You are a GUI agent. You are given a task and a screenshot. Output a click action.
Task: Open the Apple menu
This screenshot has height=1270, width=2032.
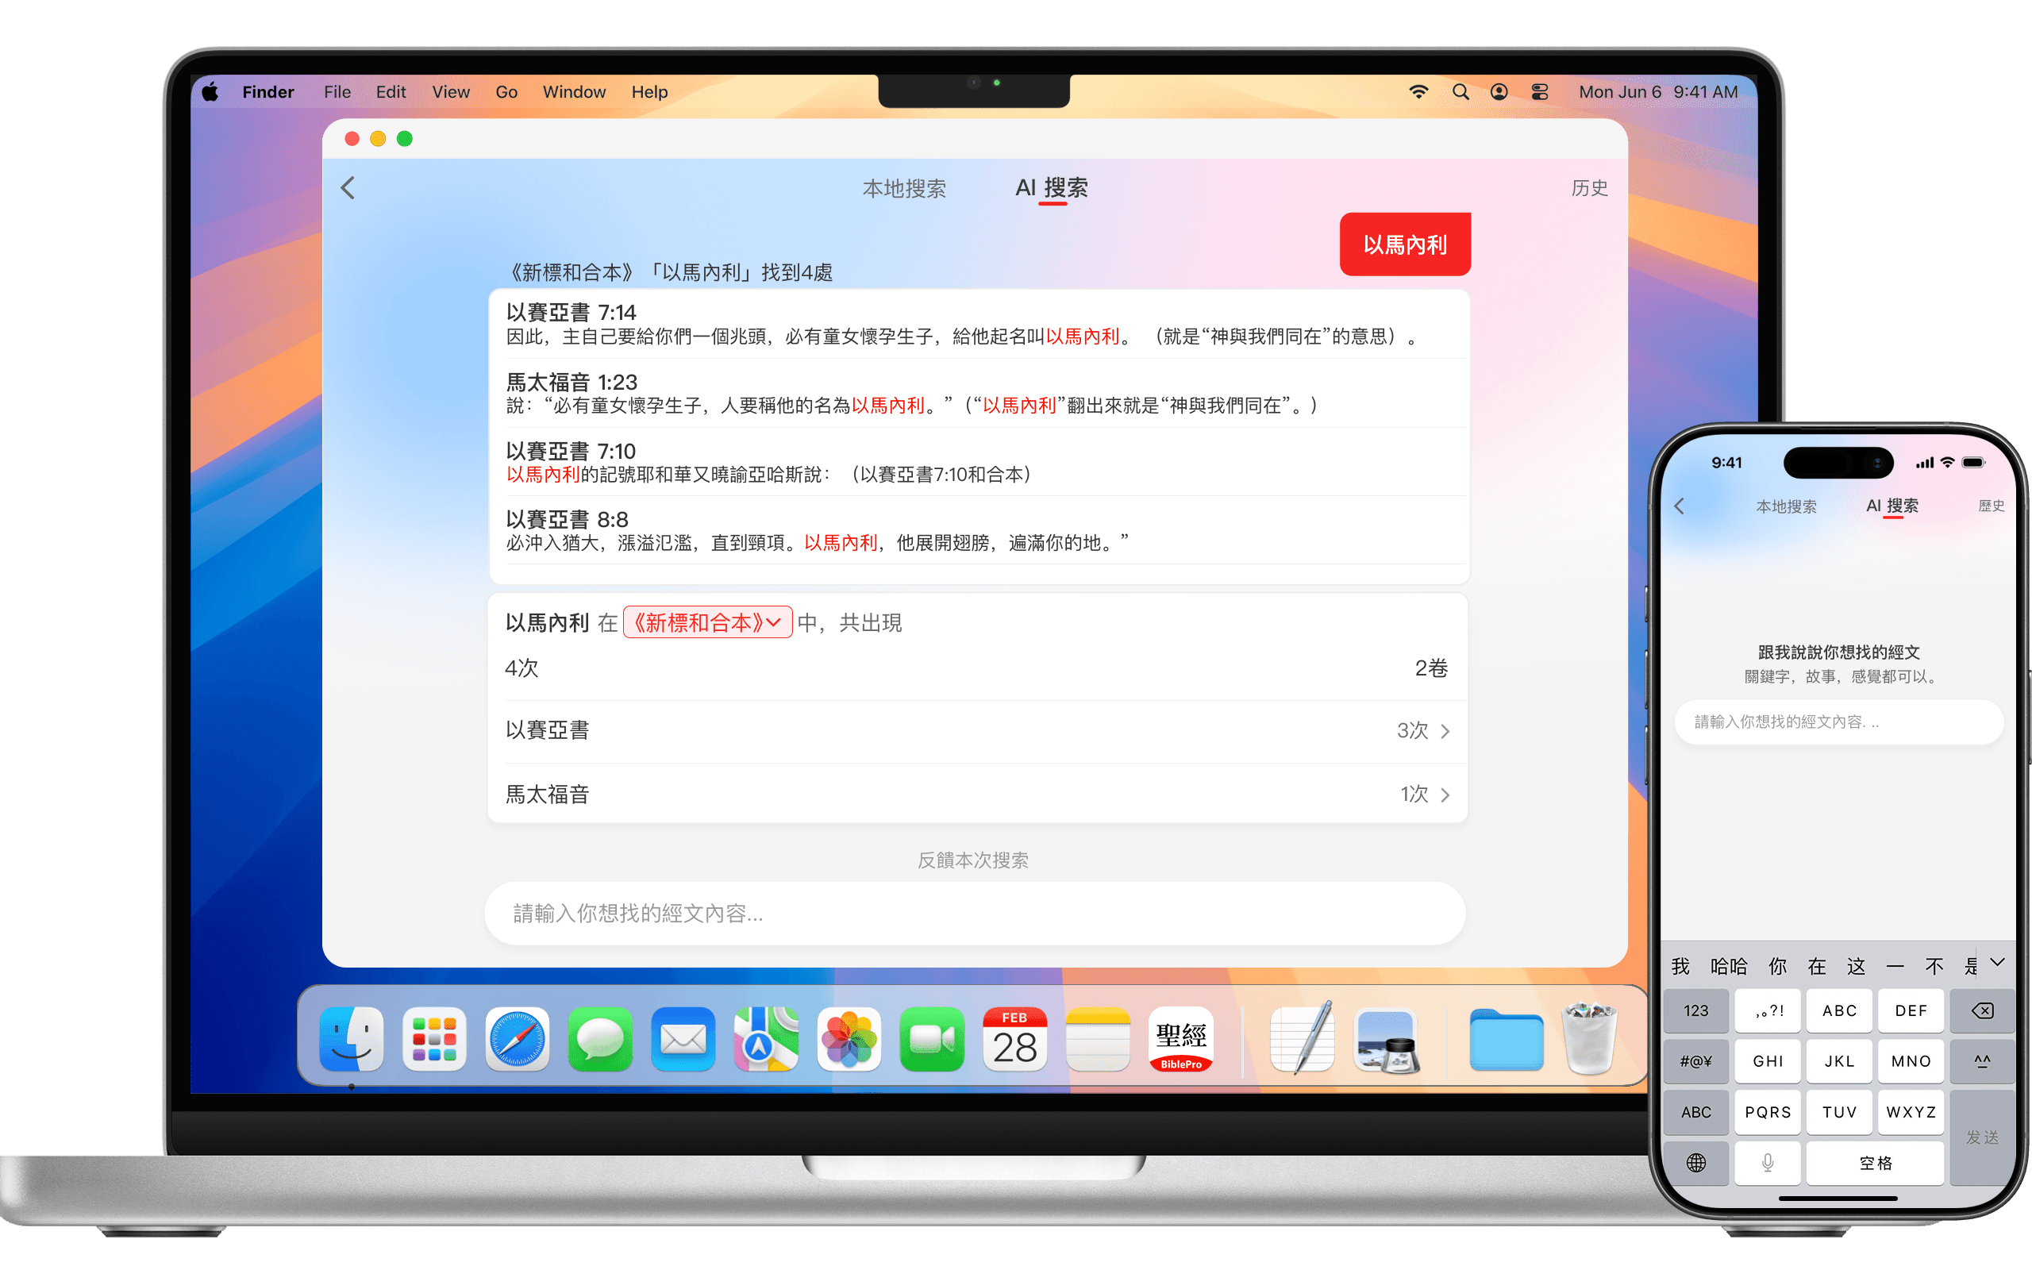pyautogui.click(x=211, y=91)
